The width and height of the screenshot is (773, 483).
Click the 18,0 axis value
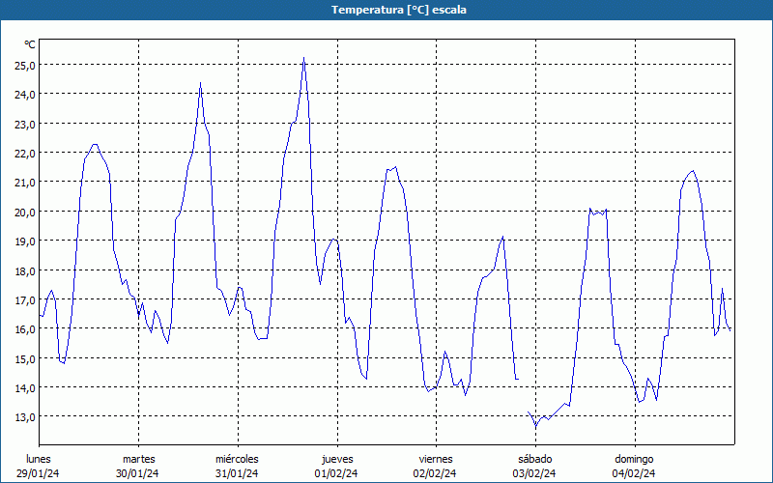click(x=25, y=270)
